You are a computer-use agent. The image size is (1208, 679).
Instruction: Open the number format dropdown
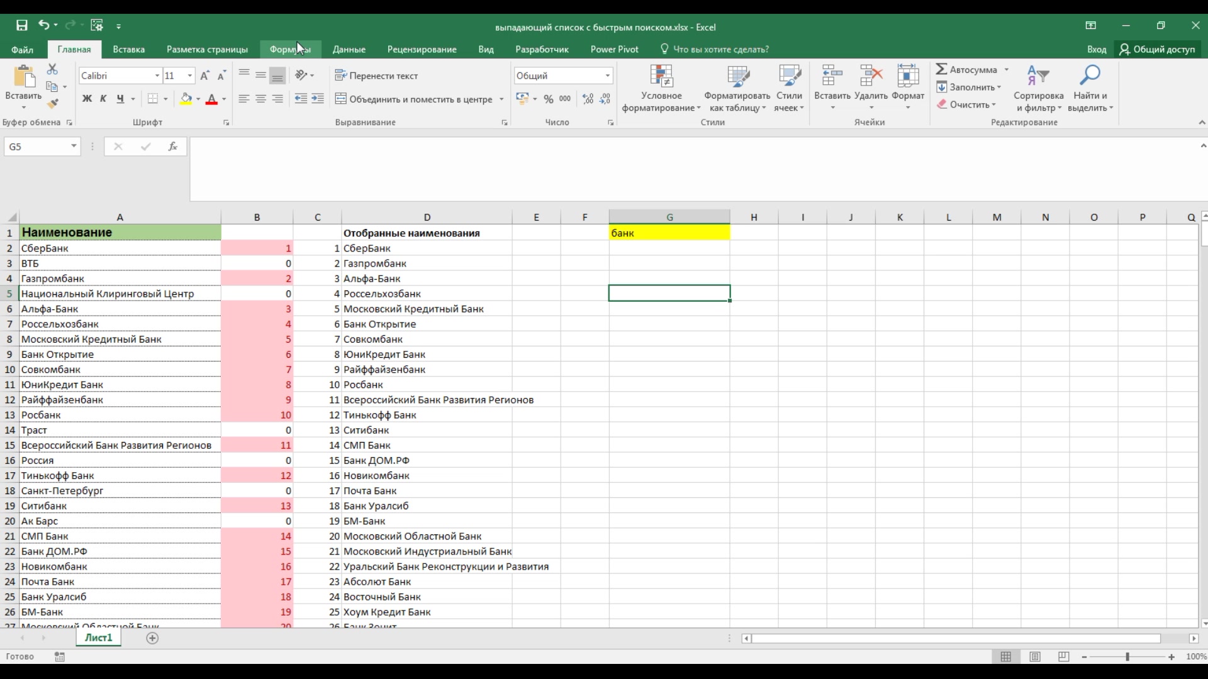coord(607,75)
